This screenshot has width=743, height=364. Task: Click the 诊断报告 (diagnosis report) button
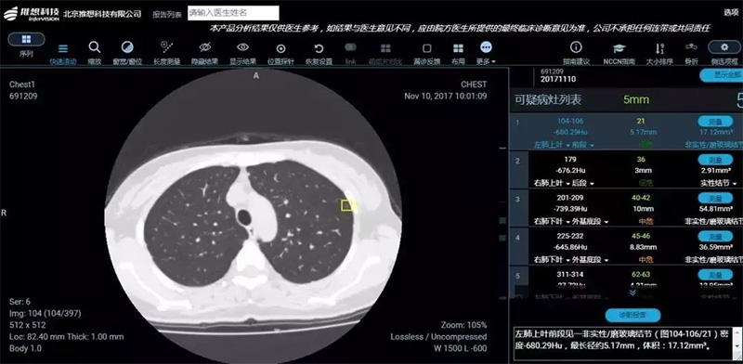[632, 315]
